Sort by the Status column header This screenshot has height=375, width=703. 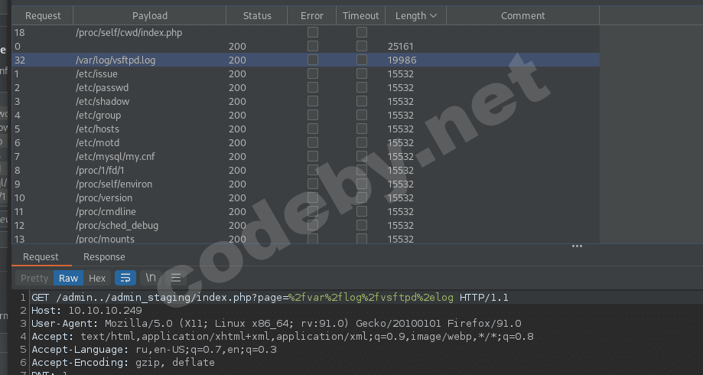(257, 16)
